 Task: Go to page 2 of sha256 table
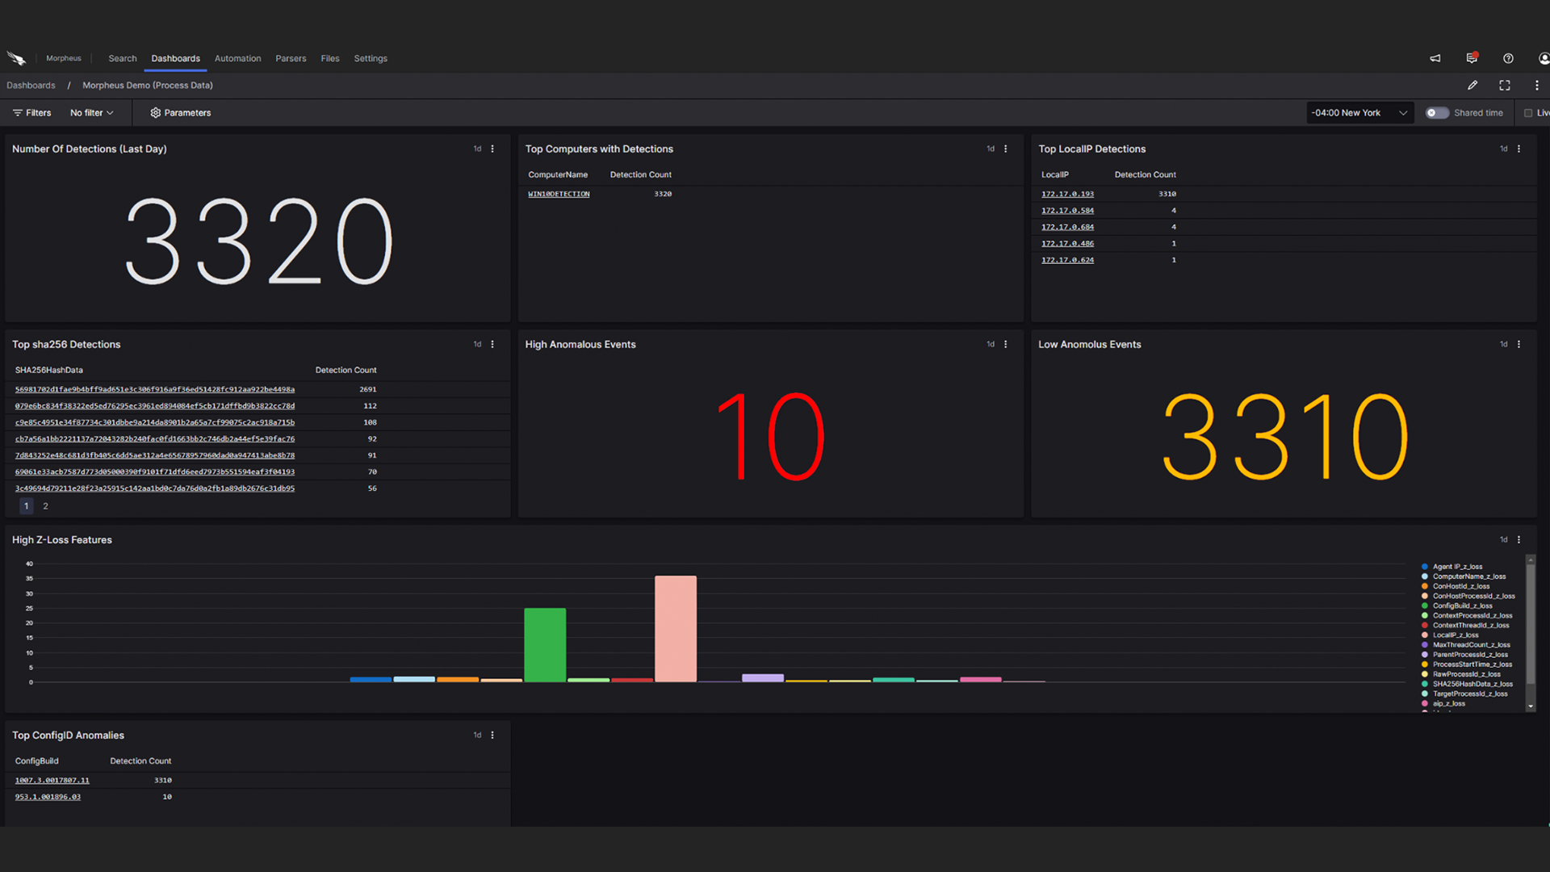click(x=45, y=506)
